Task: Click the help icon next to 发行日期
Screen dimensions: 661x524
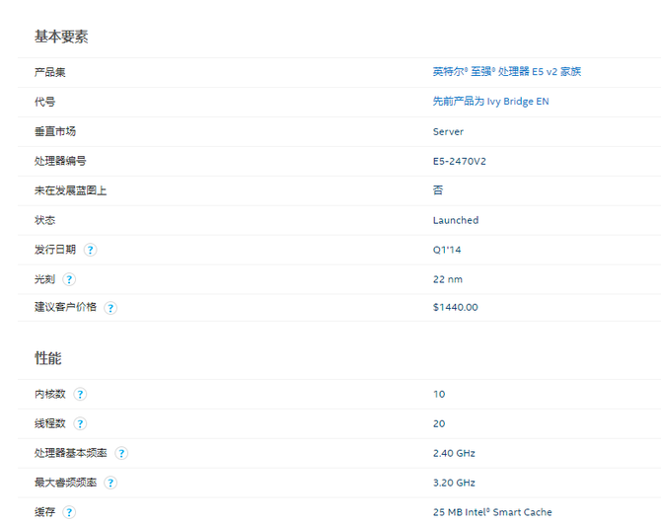Action: point(91,250)
